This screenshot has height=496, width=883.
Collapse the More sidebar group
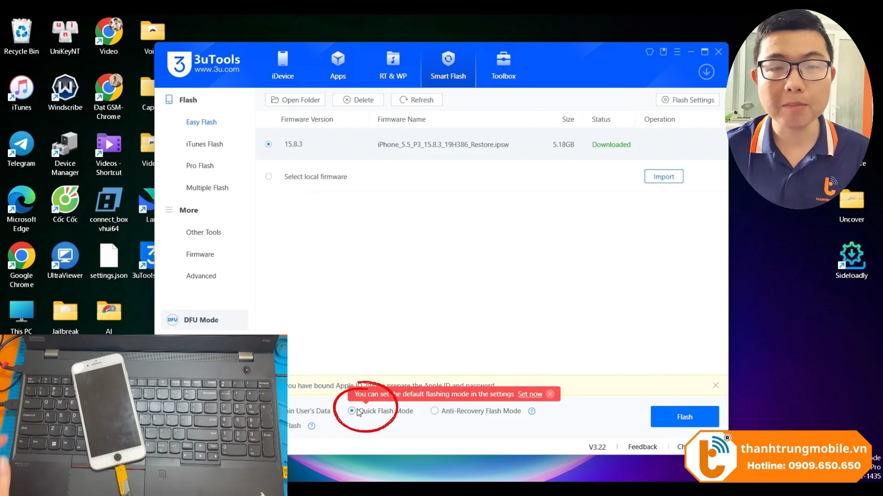click(188, 210)
